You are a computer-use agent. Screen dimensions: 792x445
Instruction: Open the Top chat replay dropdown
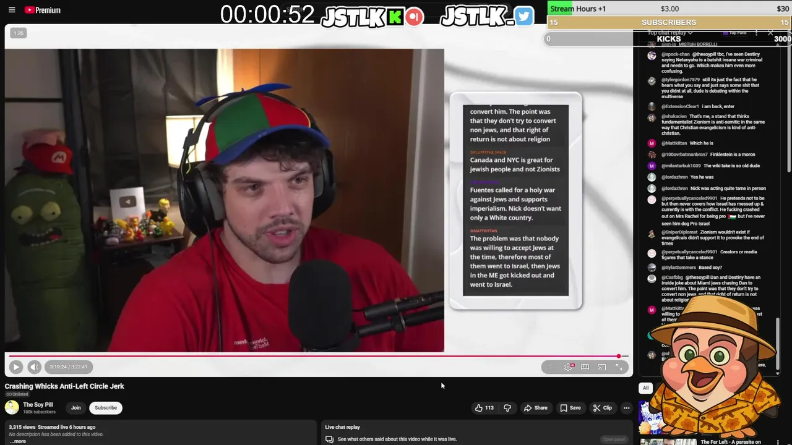coord(669,33)
